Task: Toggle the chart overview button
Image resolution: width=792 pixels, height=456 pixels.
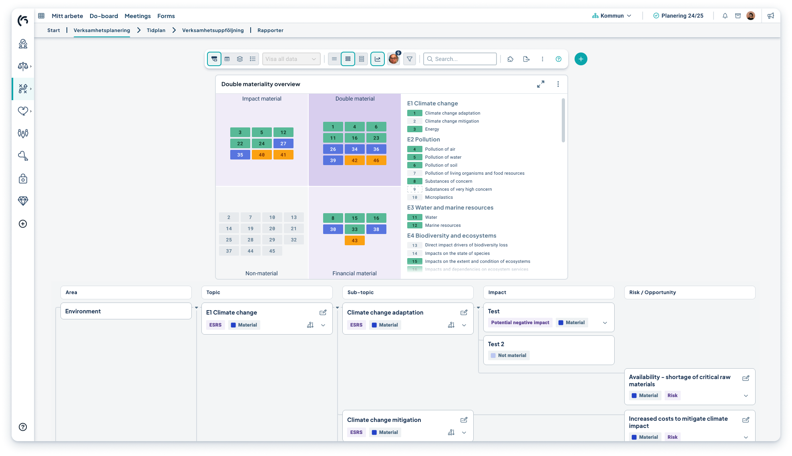Action: click(x=377, y=59)
